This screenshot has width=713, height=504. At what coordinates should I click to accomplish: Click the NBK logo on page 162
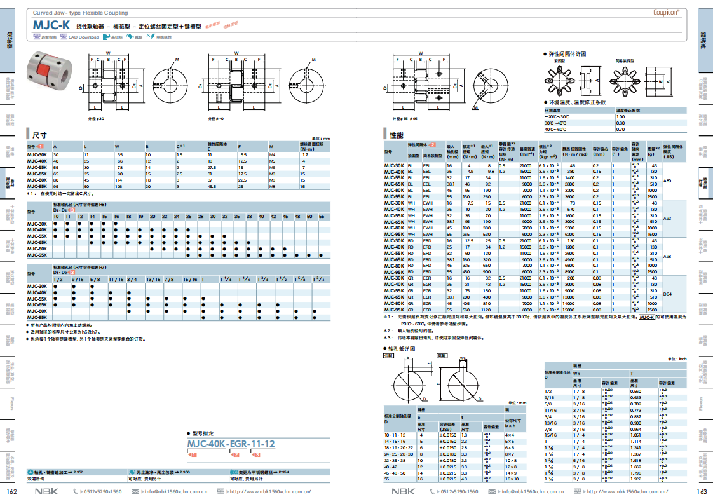[47, 491]
